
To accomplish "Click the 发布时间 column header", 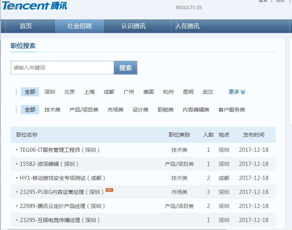I will click(253, 135).
